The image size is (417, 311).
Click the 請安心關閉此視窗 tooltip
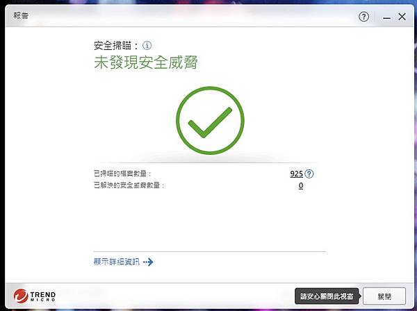327,296
